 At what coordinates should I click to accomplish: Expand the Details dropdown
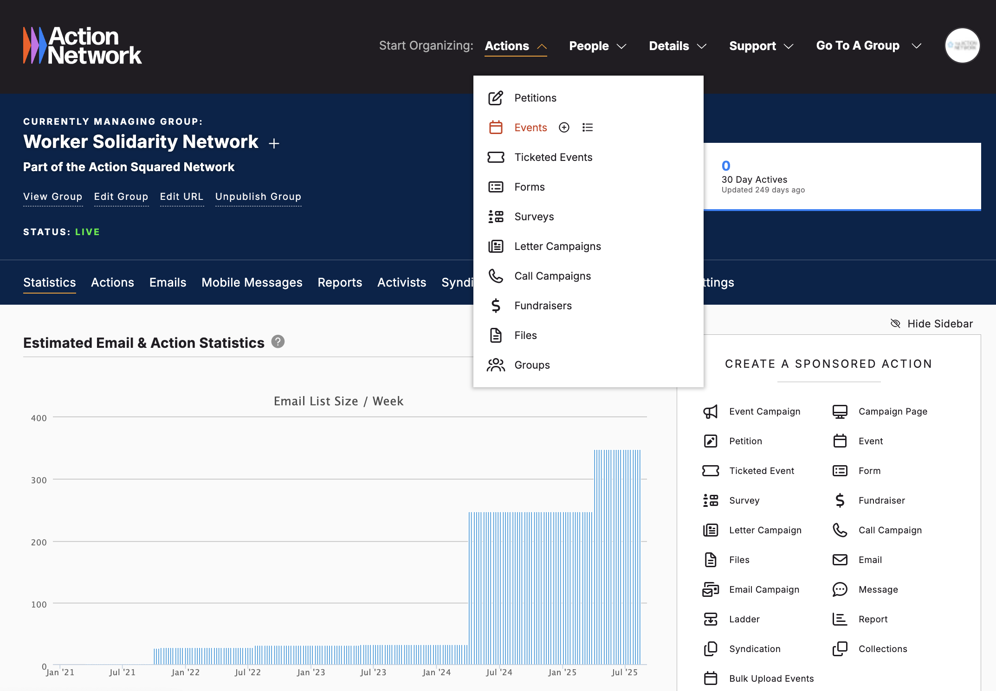pos(678,46)
